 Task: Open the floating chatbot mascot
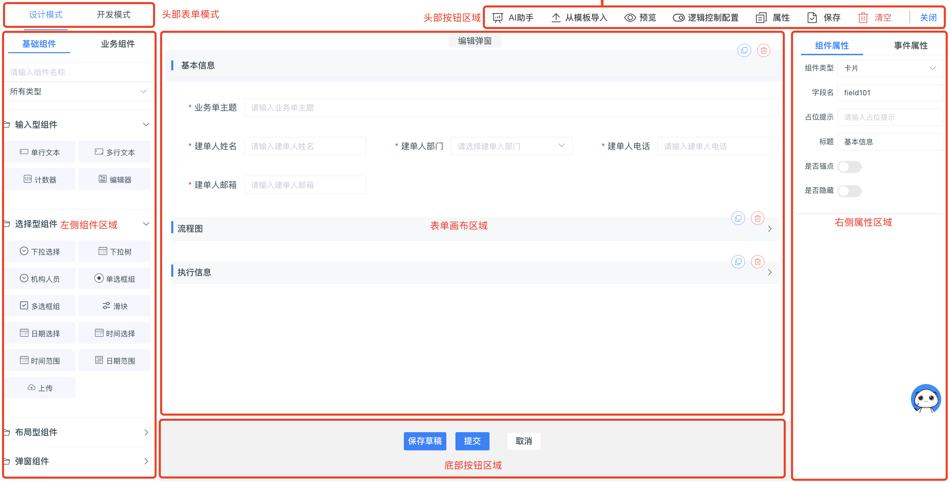[926, 399]
